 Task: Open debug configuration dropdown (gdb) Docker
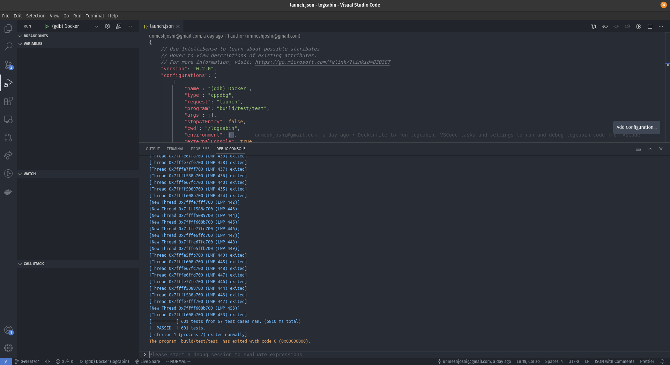pos(75,26)
